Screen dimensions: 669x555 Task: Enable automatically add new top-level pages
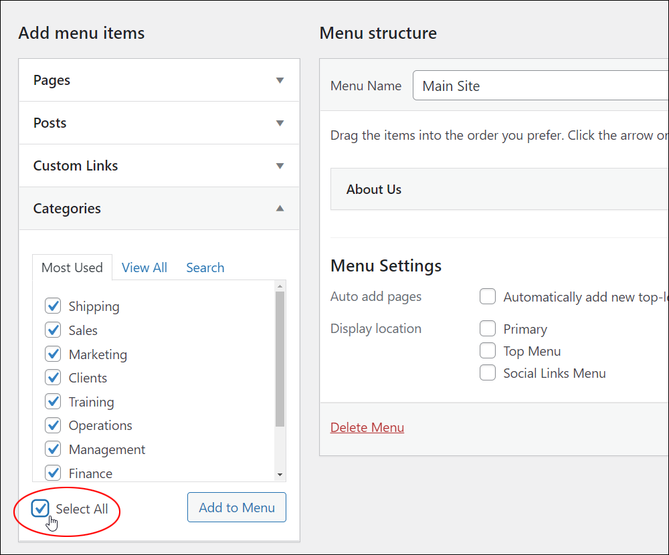pyautogui.click(x=488, y=296)
